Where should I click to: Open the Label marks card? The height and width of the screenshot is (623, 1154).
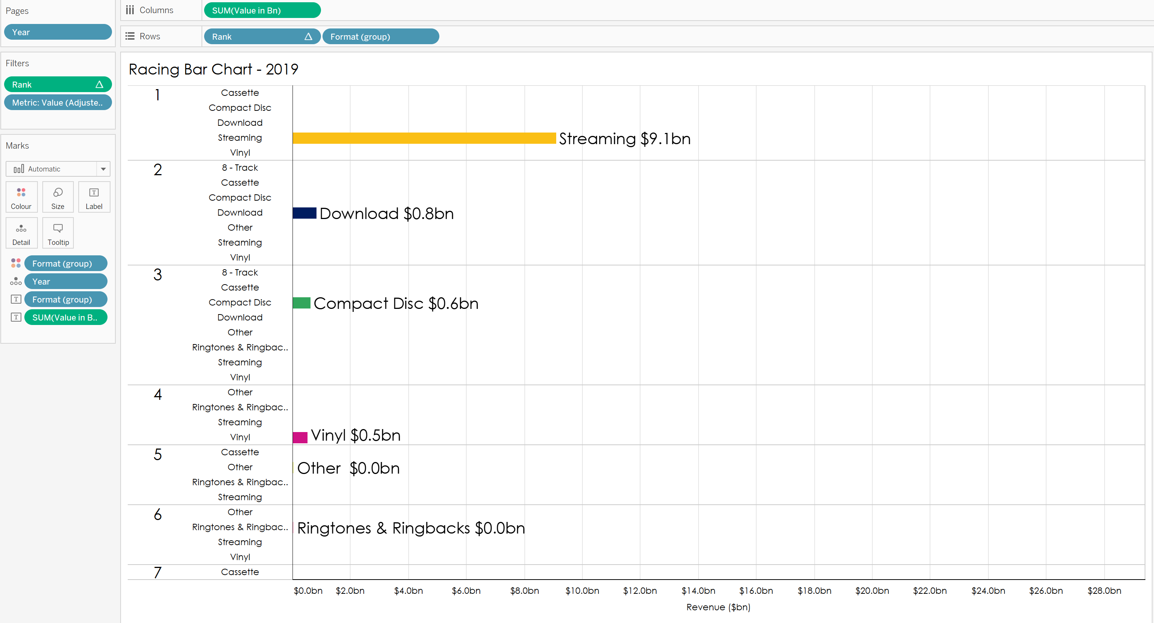tap(94, 197)
